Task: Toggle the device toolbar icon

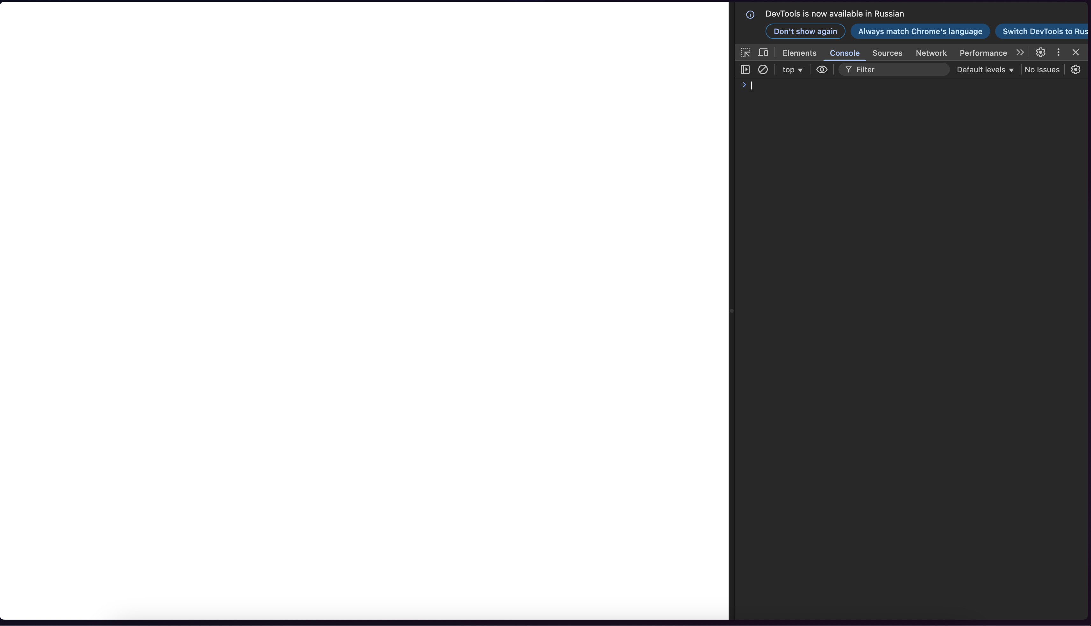Action: click(x=763, y=53)
